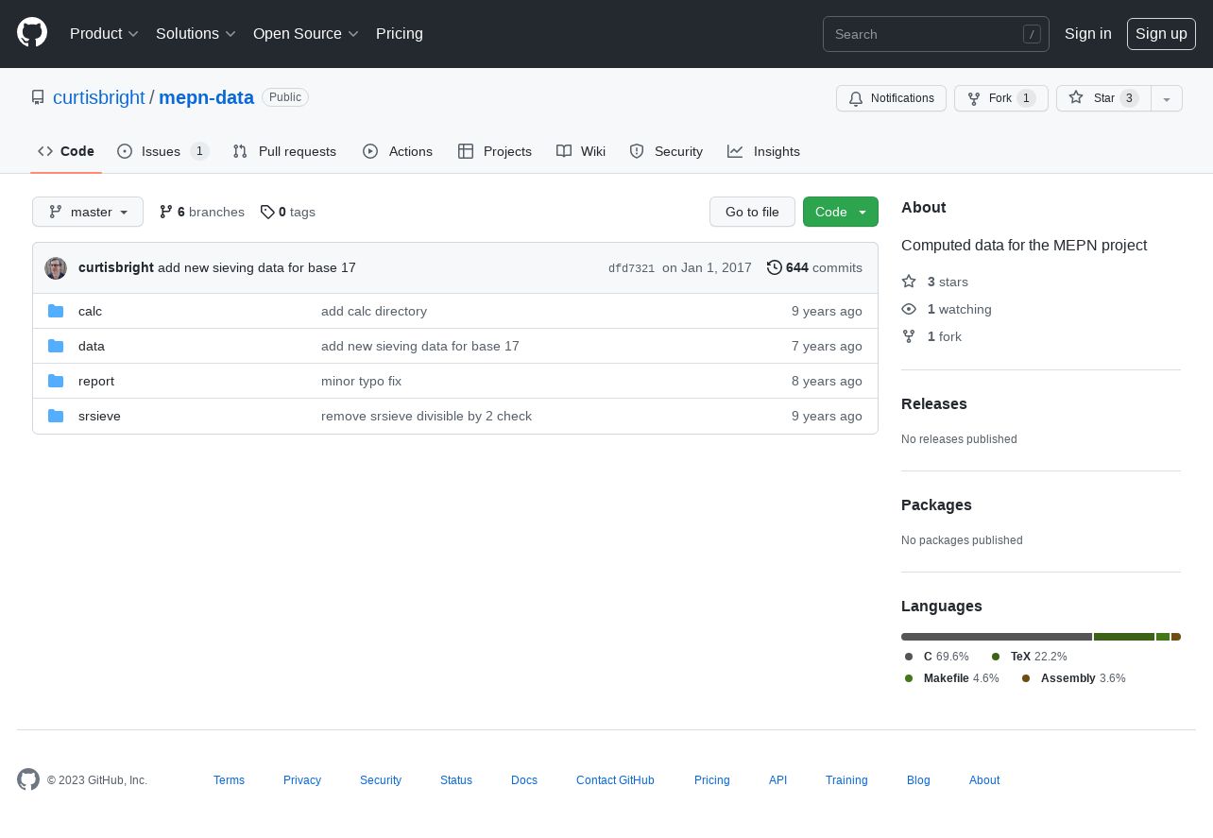Click the folder icon for report
1213x838 pixels.
tap(56, 381)
